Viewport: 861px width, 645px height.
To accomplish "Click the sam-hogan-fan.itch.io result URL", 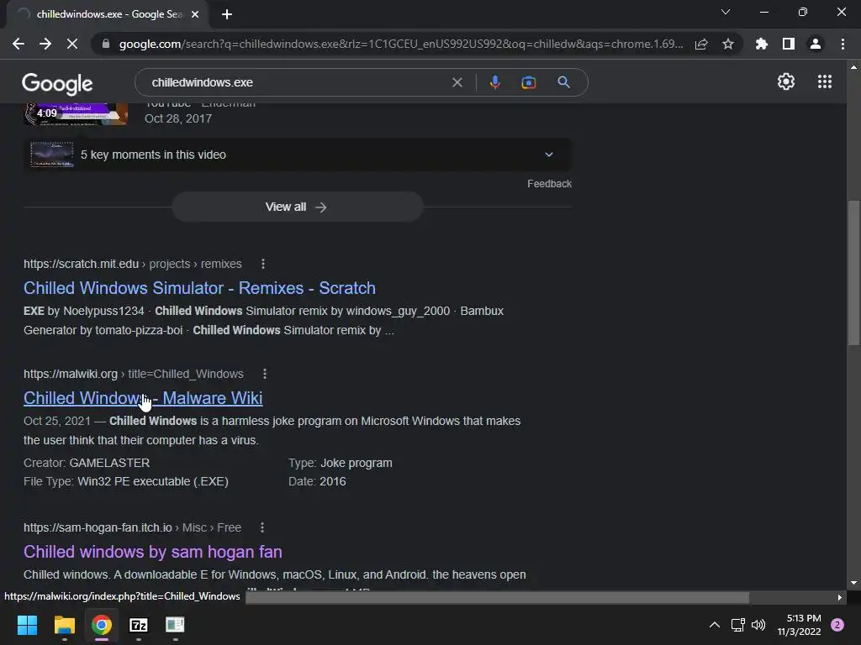I will tap(132, 527).
